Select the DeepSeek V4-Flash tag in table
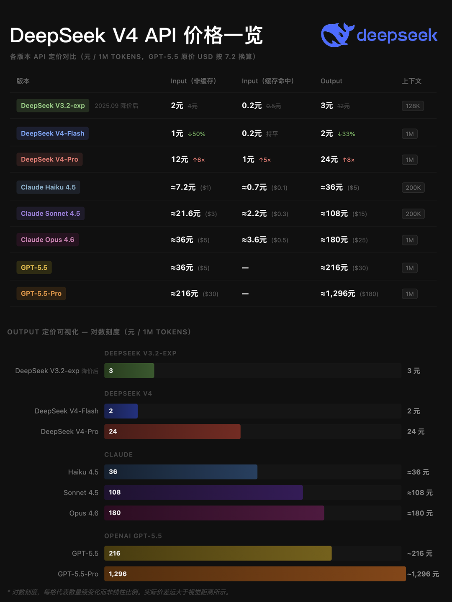Image resolution: width=452 pixels, height=602 pixels. click(x=53, y=133)
